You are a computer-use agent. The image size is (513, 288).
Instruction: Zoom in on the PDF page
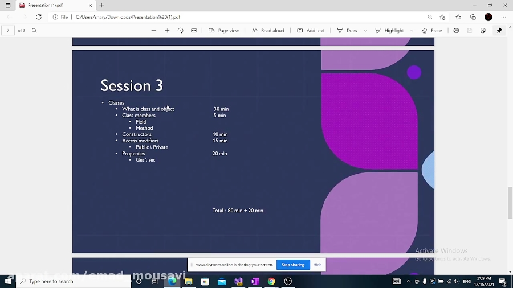167,31
